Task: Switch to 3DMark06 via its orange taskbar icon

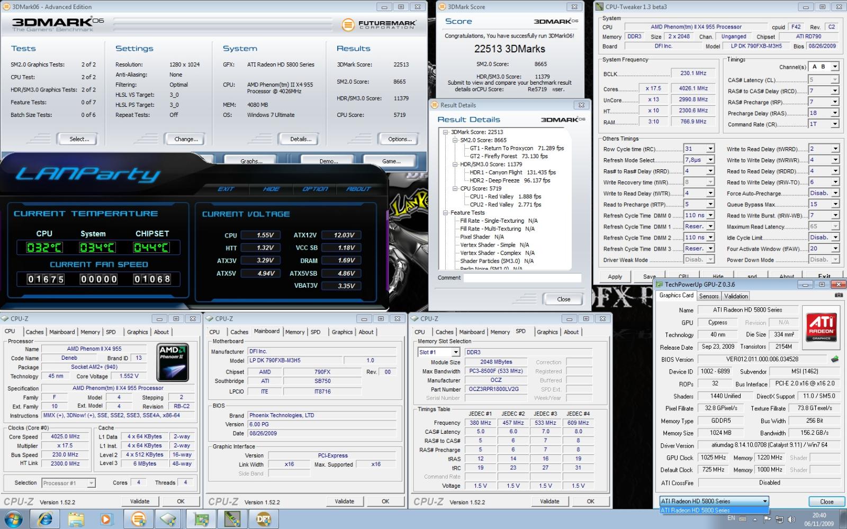Action: click(139, 519)
